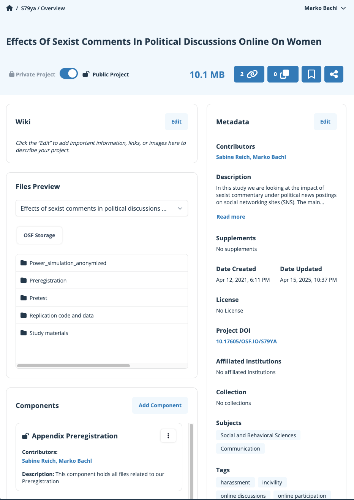Expand description with Read more
This screenshot has height=500, width=354.
(231, 217)
